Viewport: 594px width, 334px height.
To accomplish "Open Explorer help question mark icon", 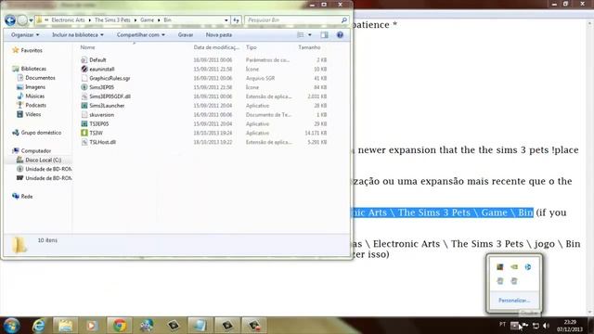I will (340, 35).
